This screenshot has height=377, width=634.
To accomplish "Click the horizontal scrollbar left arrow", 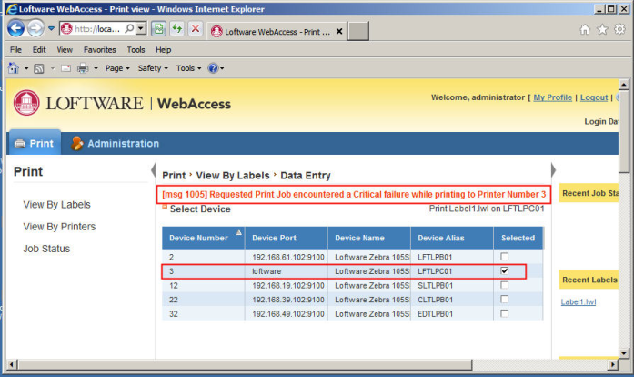I will click(x=11, y=364).
